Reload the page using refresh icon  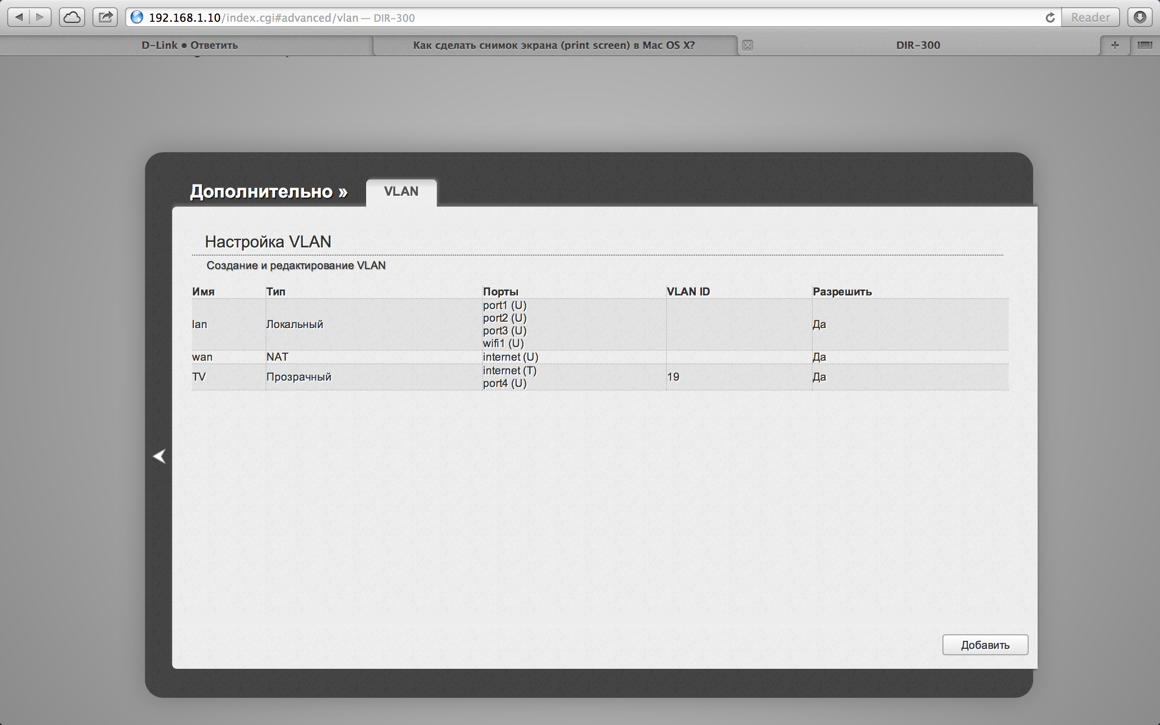(x=1050, y=18)
